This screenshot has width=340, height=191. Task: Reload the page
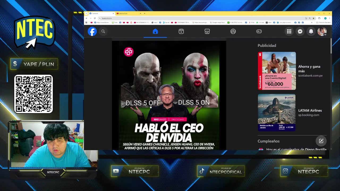click(95, 18)
